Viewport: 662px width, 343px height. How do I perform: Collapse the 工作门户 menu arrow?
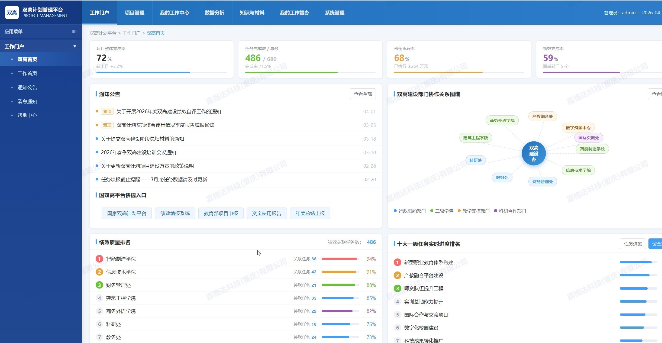coord(75,46)
